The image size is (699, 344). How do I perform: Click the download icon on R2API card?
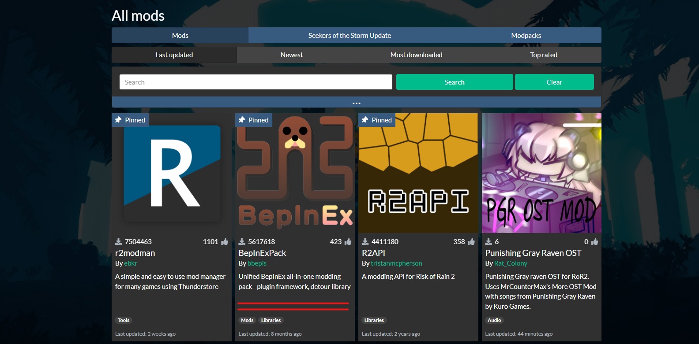[x=365, y=242]
